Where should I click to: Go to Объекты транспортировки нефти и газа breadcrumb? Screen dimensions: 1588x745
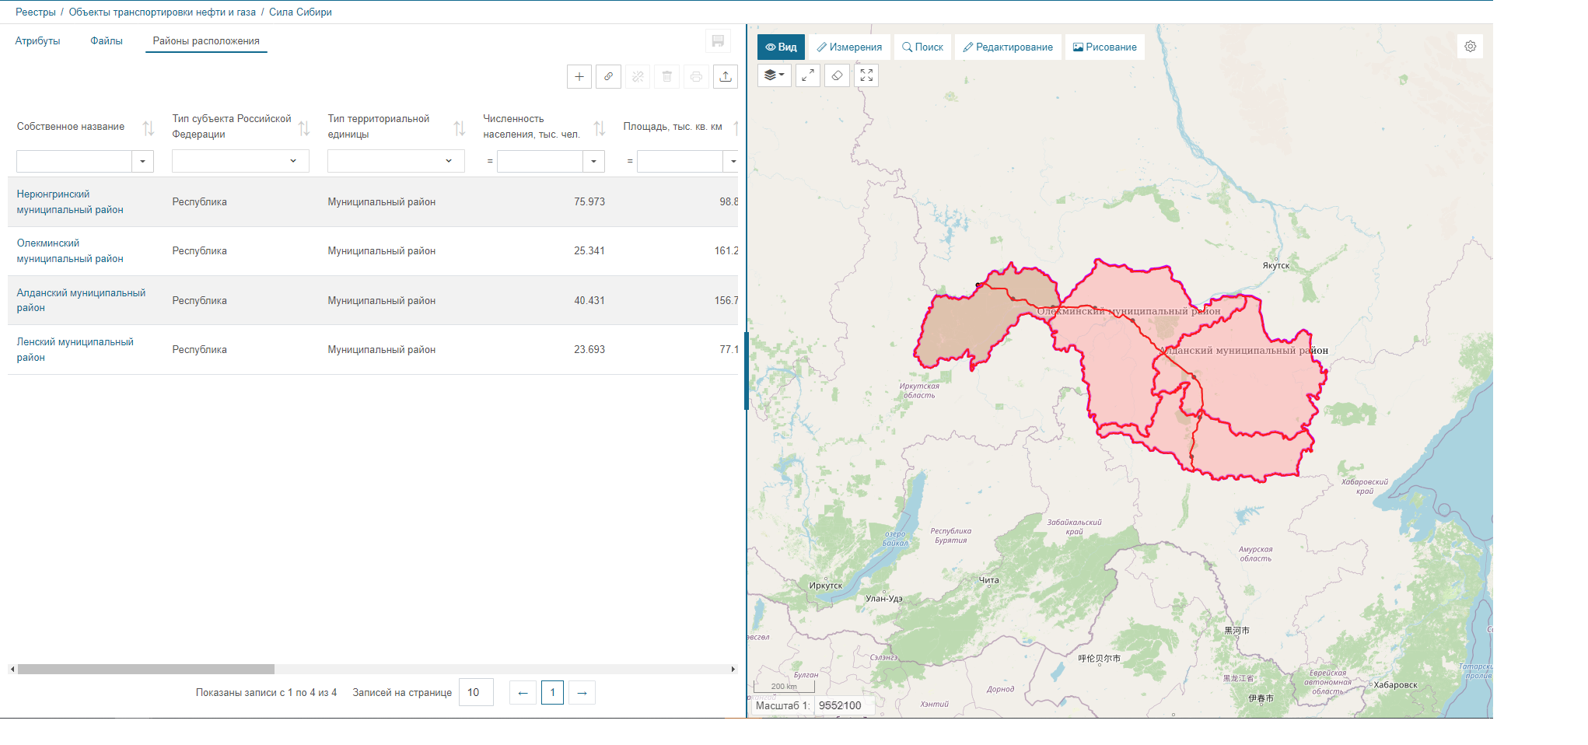tap(162, 12)
